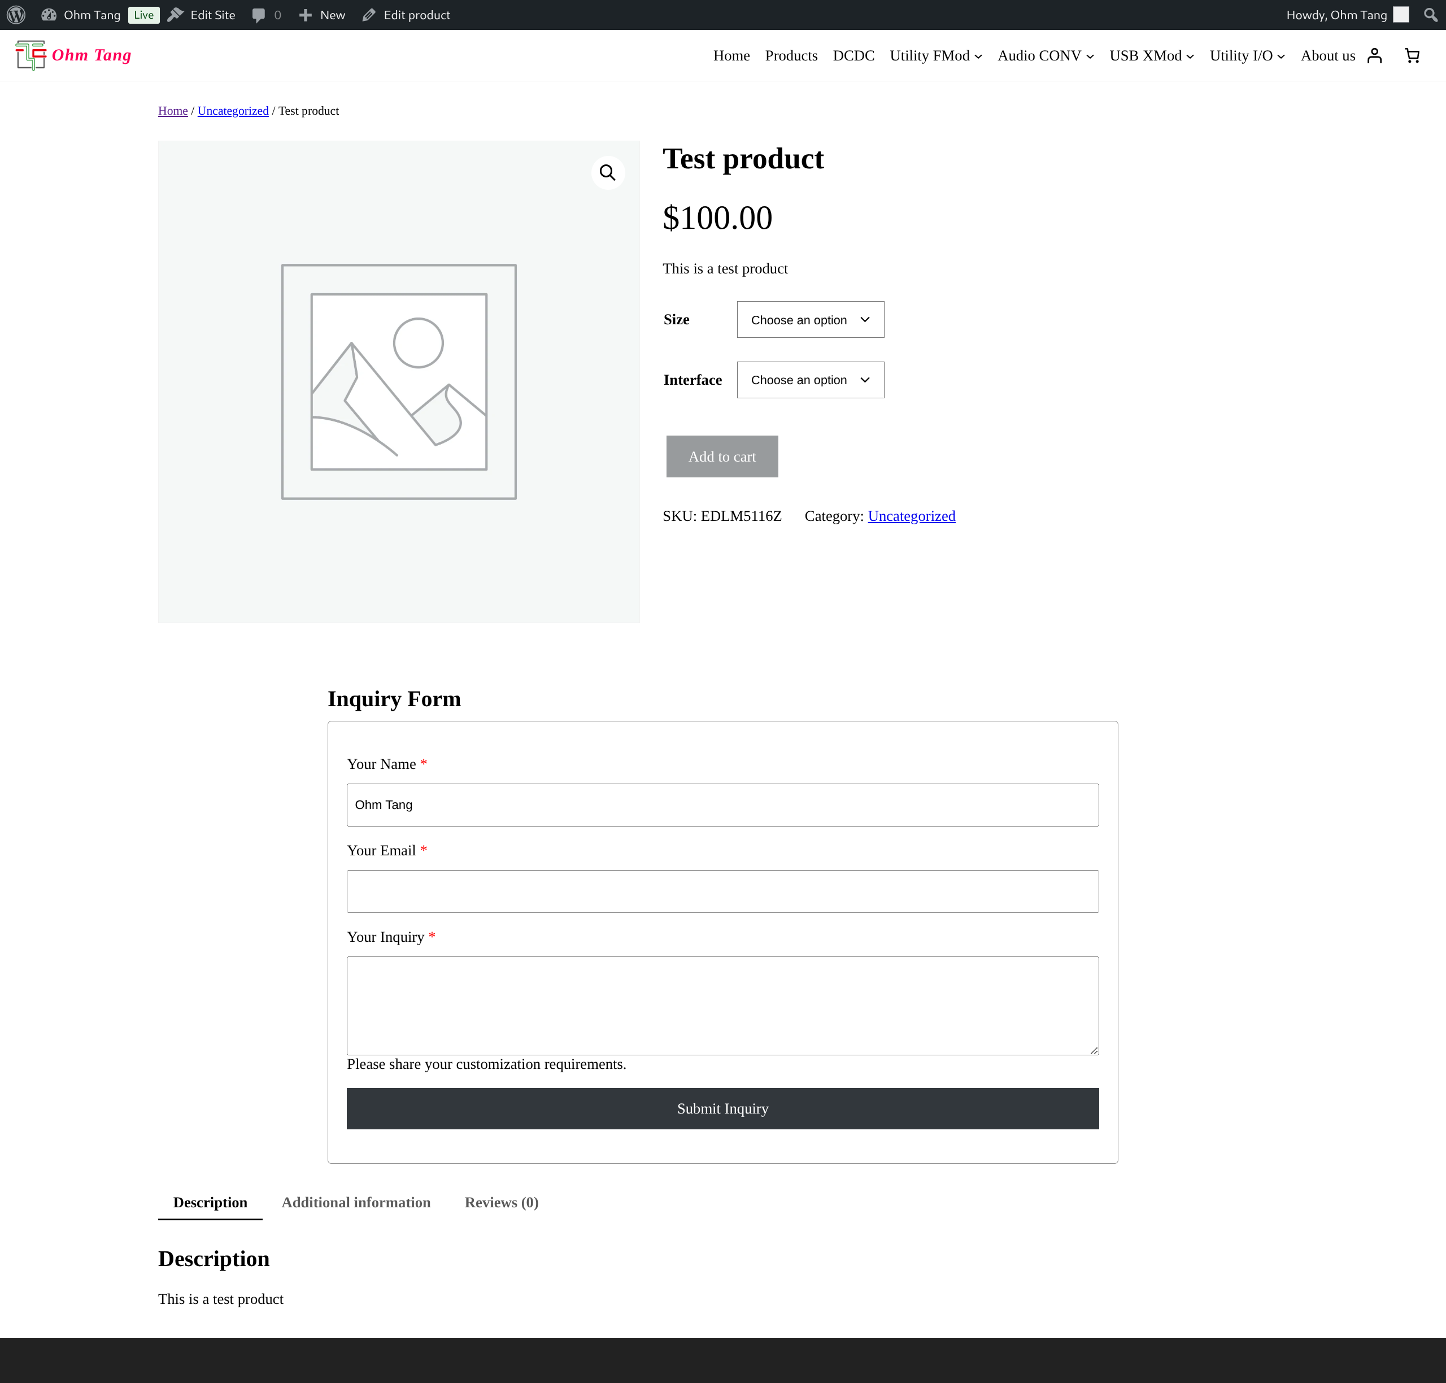This screenshot has height=1383, width=1446.
Task: Open the Uncategorized category link
Action: (911, 515)
